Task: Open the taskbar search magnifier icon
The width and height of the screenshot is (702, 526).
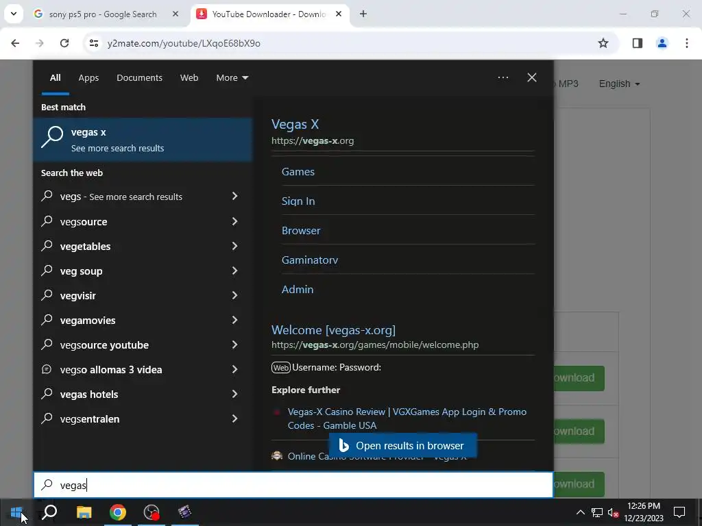Action: 49,512
